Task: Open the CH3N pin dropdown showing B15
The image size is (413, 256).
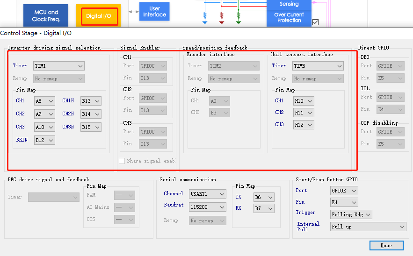Action: tap(91, 127)
